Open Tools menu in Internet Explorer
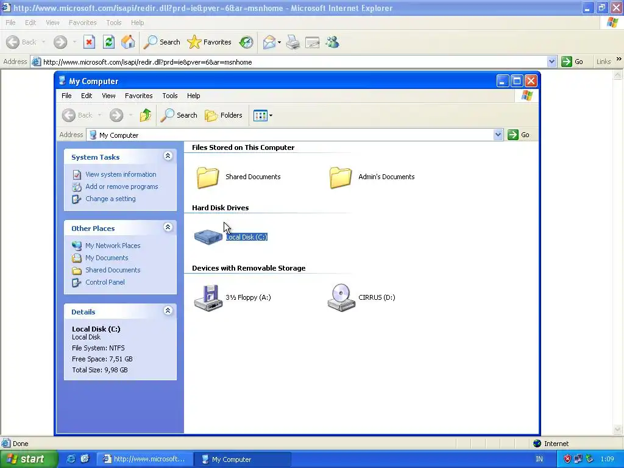 [114, 23]
